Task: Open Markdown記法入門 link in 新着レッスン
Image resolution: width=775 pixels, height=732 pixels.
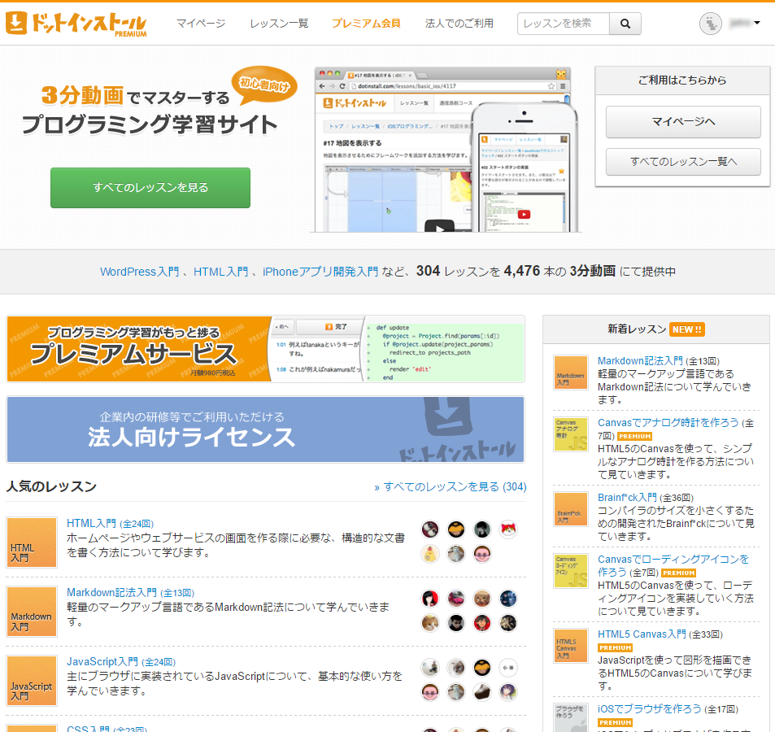Action: point(640,361)
